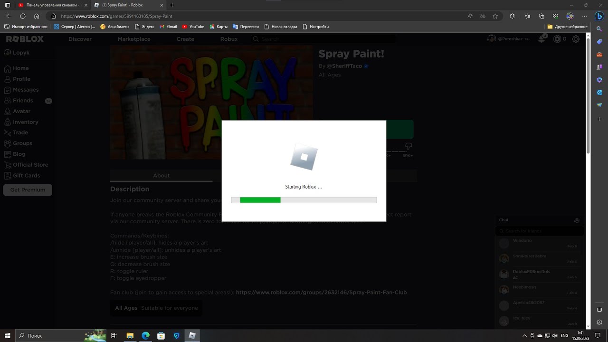Viewport: 608px width, 342px height.
Task: Open the Яндекс bookmark
Action: [144, 27]
